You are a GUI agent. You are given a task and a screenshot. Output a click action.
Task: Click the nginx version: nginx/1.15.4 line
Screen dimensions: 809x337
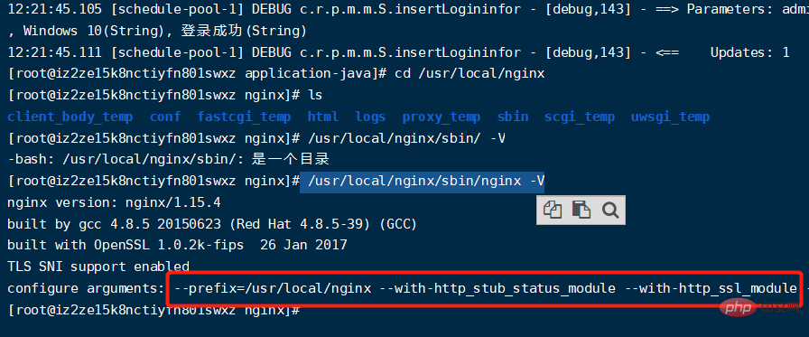(114, 202)
